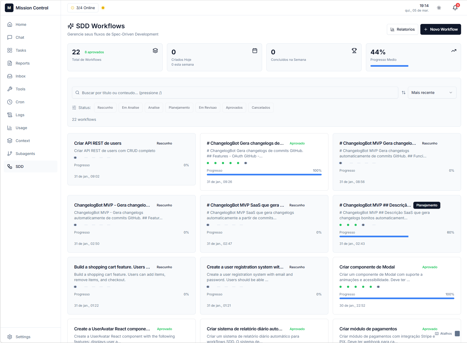467x343 pixels.
Task: Click the notification bell showing 3 alerts
Action: [x=455, y=8]
